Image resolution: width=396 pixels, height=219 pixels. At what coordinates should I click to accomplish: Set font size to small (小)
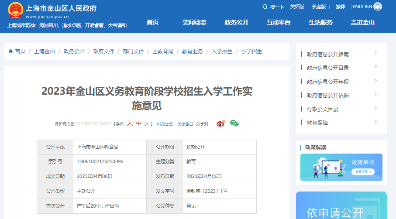(x=146, y=124)
